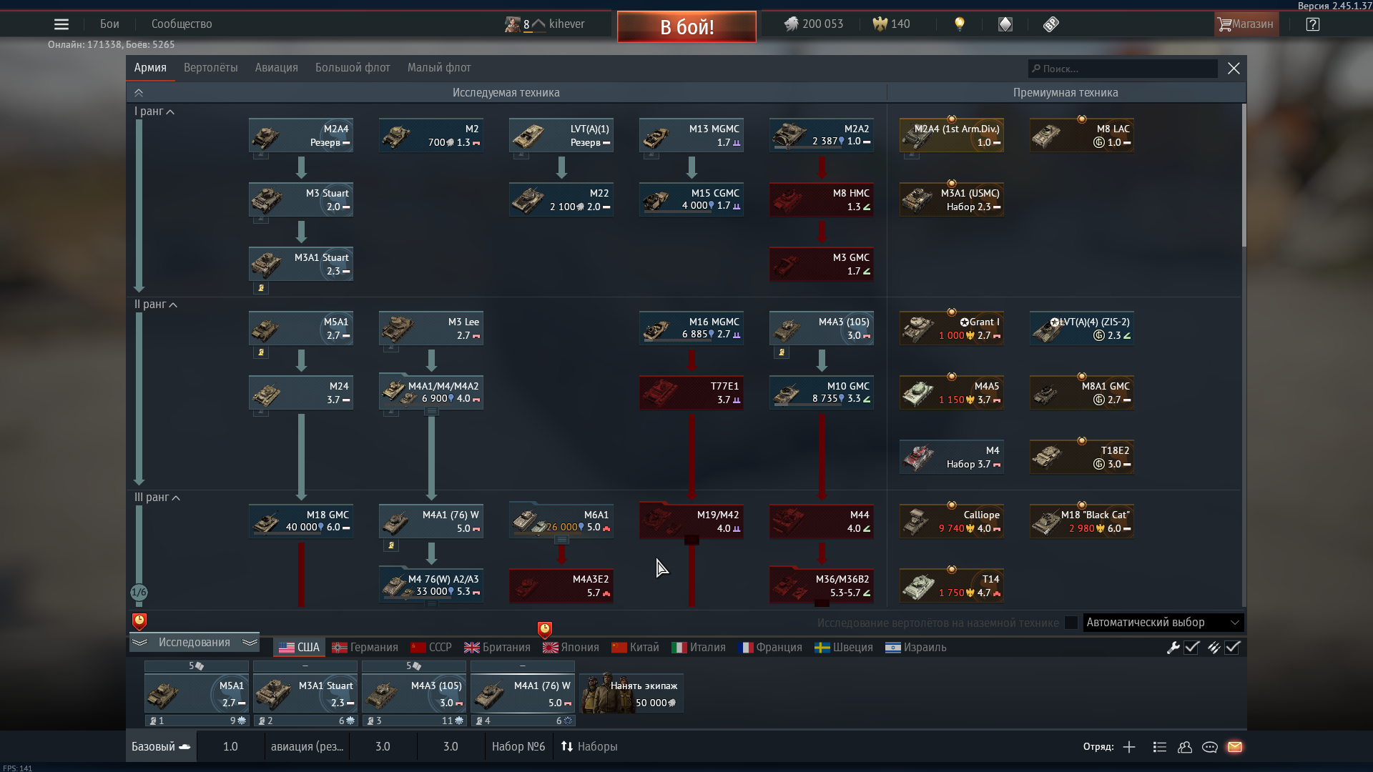Open the Сообщество menu

[x=182, y=24]
